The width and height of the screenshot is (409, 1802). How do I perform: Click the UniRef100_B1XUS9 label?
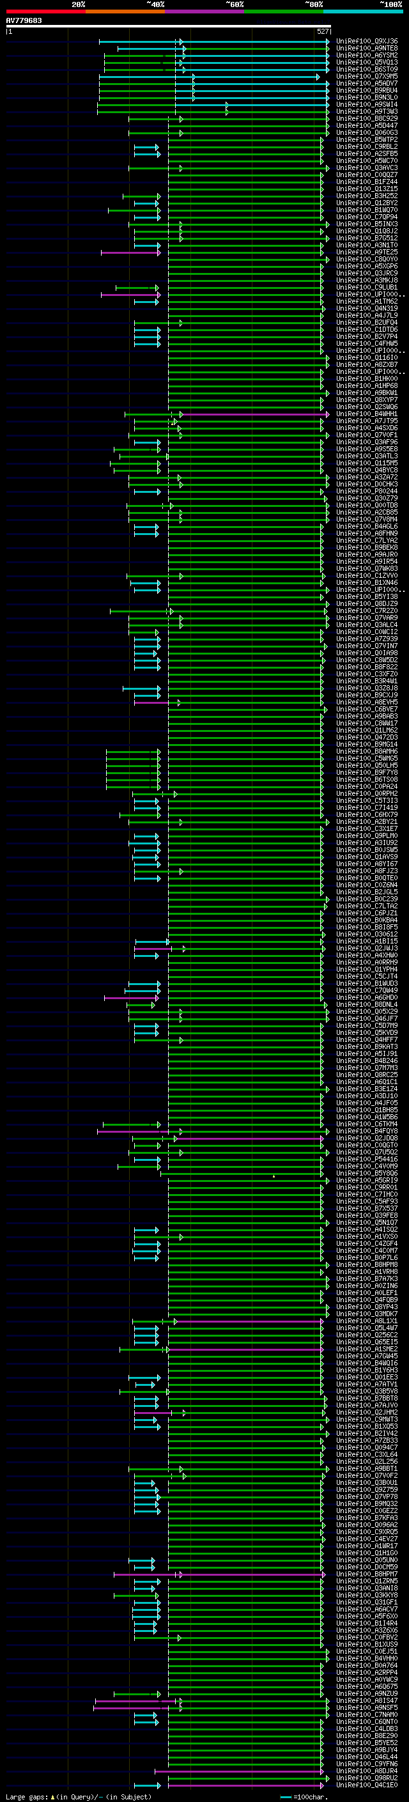(x=367, y=1645)
